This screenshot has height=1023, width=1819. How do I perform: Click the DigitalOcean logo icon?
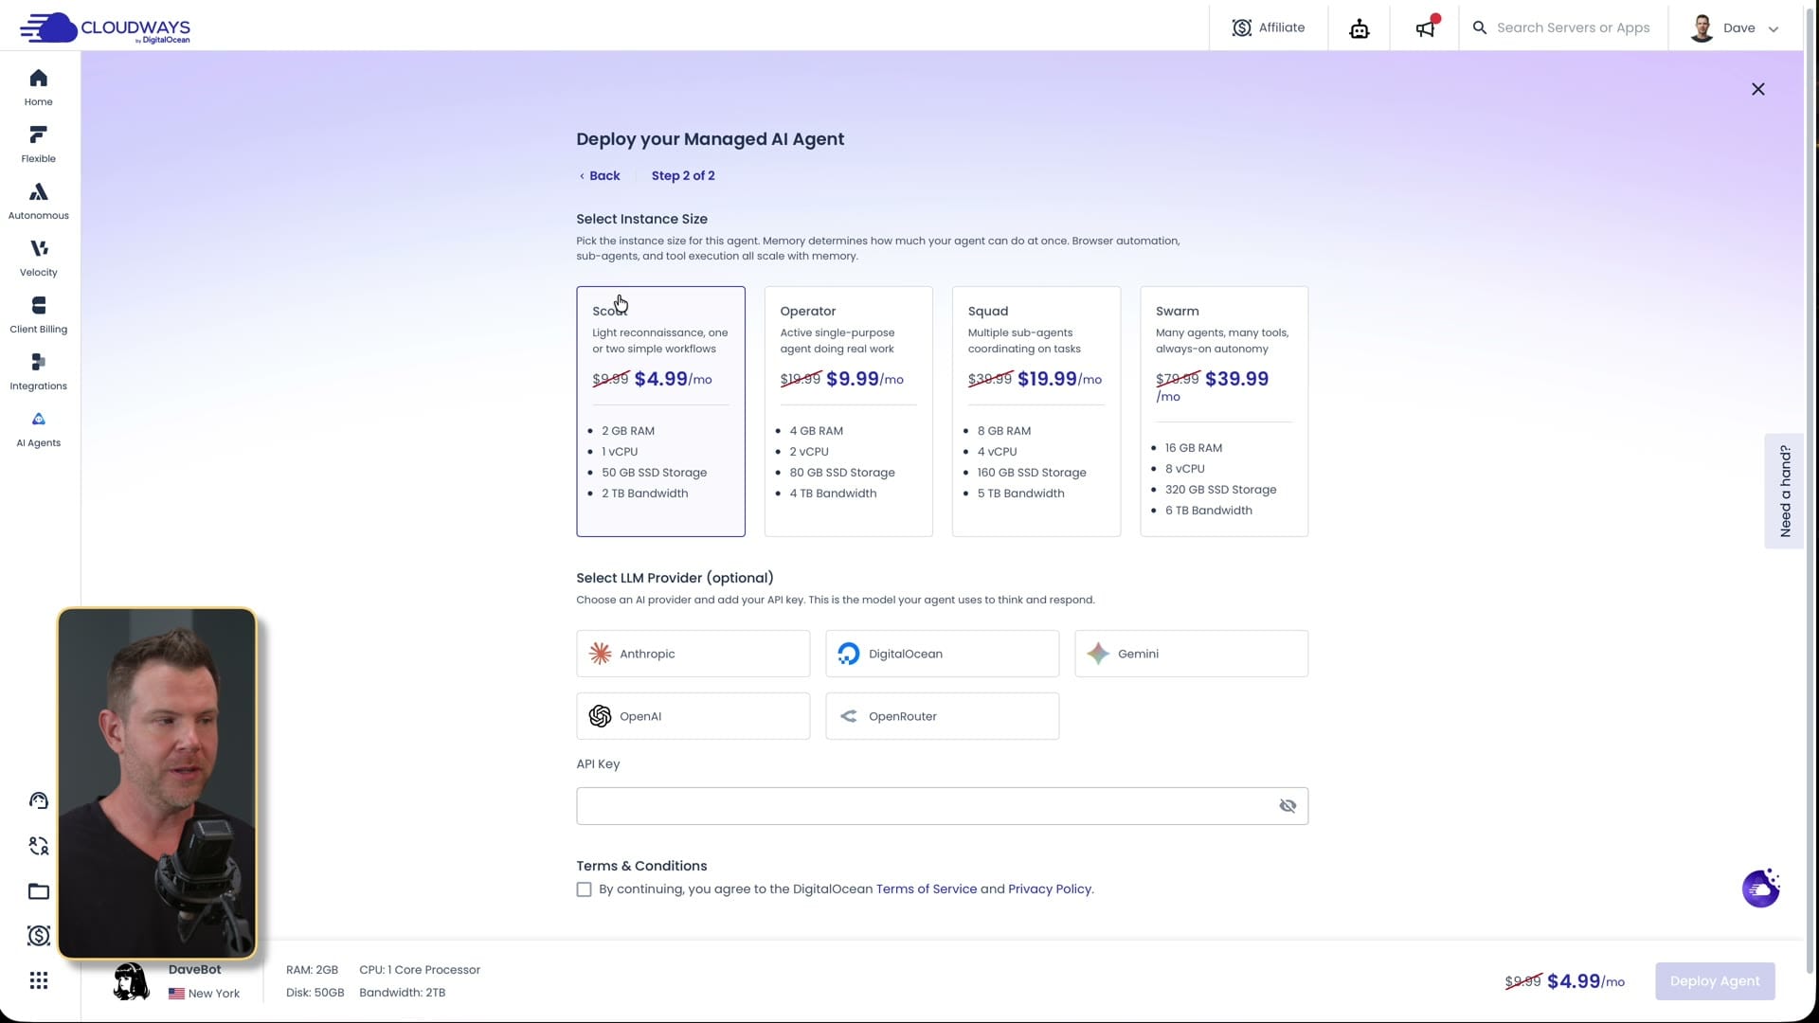(849, 654)
